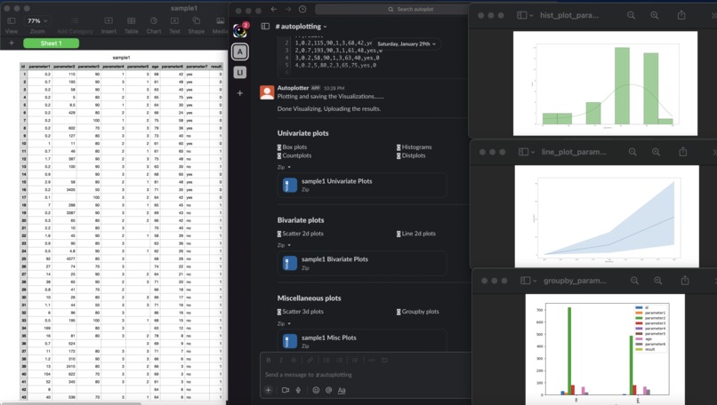Add a workspace with sidebar plus
Viewport: 717px width, 405px height.
240,93
